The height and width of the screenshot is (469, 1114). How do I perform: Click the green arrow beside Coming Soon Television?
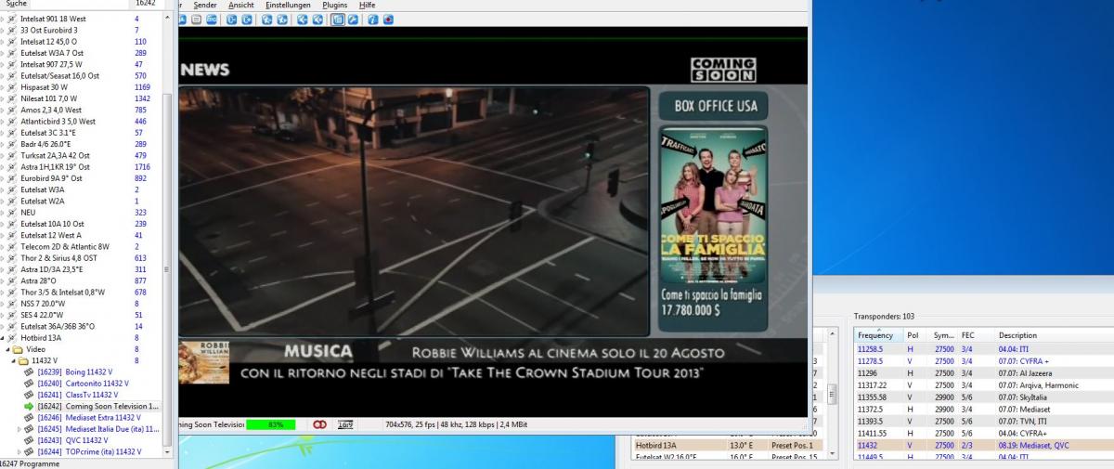click(x=28, y=406)
